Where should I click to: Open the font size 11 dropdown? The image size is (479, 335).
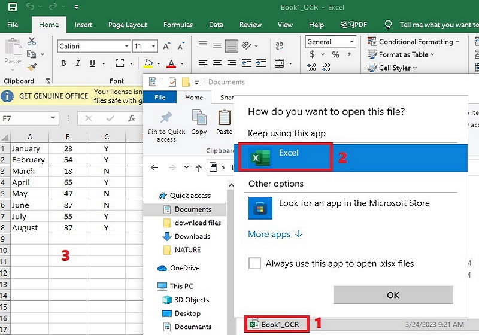[x=153, y=46]
